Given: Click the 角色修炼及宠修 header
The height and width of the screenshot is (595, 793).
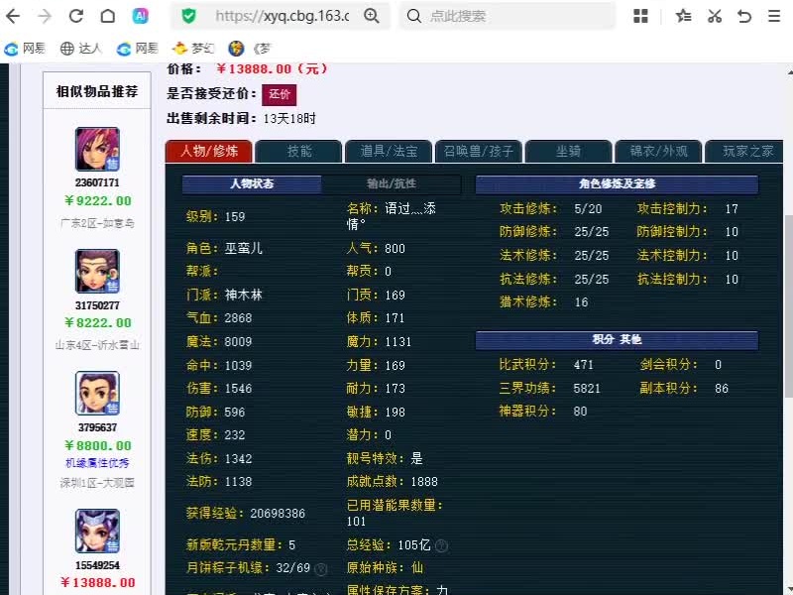Looking at the screenshot, I should [617, 184].
